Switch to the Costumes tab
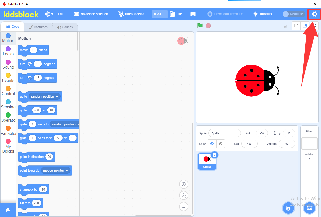 click(x=38, y=27)
